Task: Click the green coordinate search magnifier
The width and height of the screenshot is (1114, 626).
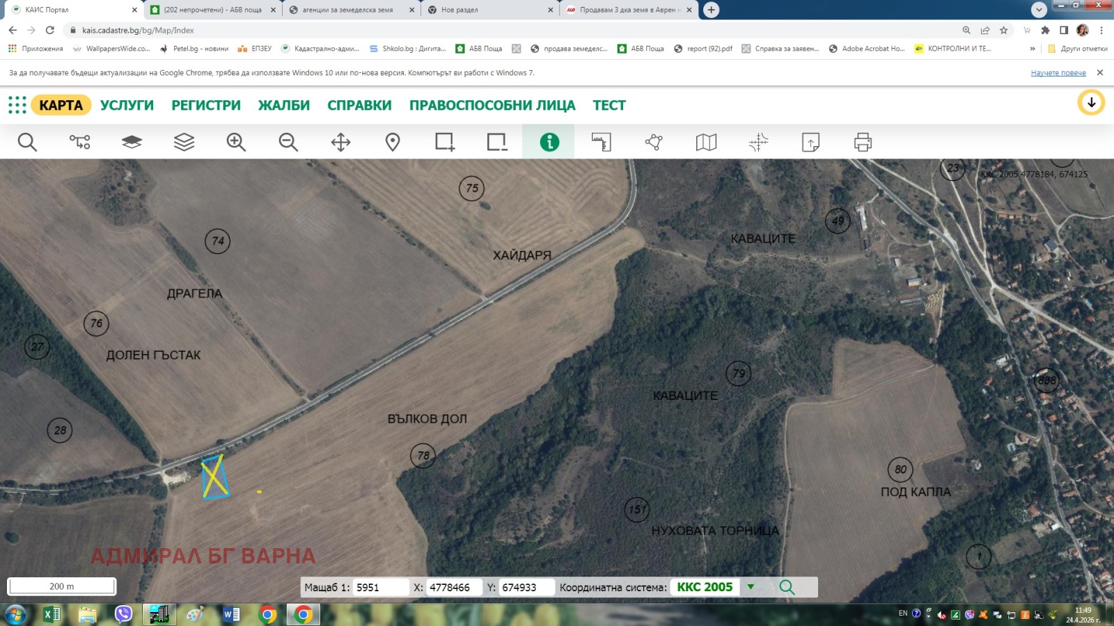Action: 787,587
